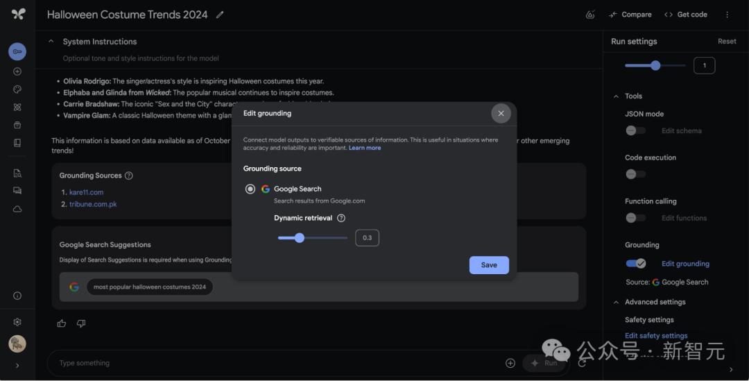Viewport: 749px width, 381px height.
Task: Close the Edit grounding dialog
Action: [501, 113]
